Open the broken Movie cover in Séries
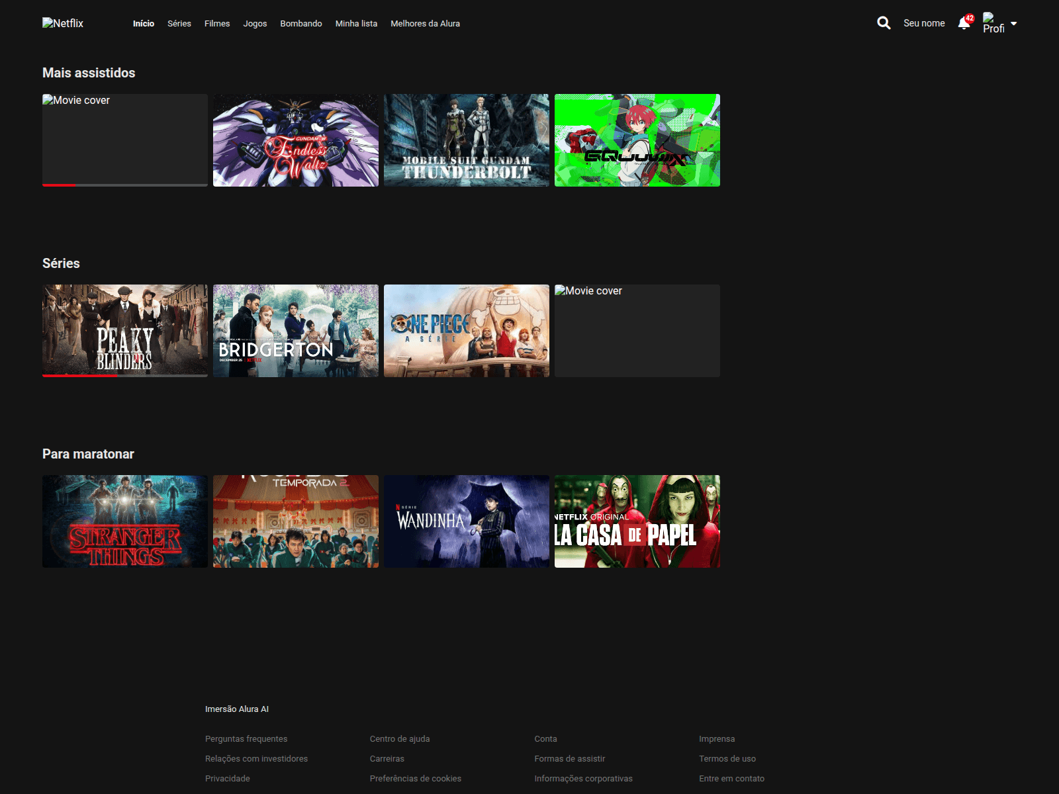 (637, 331)
